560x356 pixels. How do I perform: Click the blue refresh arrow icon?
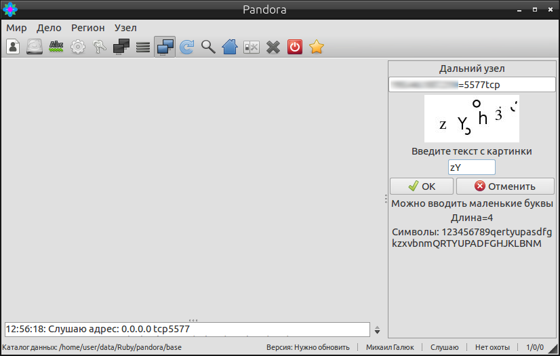[x=187, y=47]
